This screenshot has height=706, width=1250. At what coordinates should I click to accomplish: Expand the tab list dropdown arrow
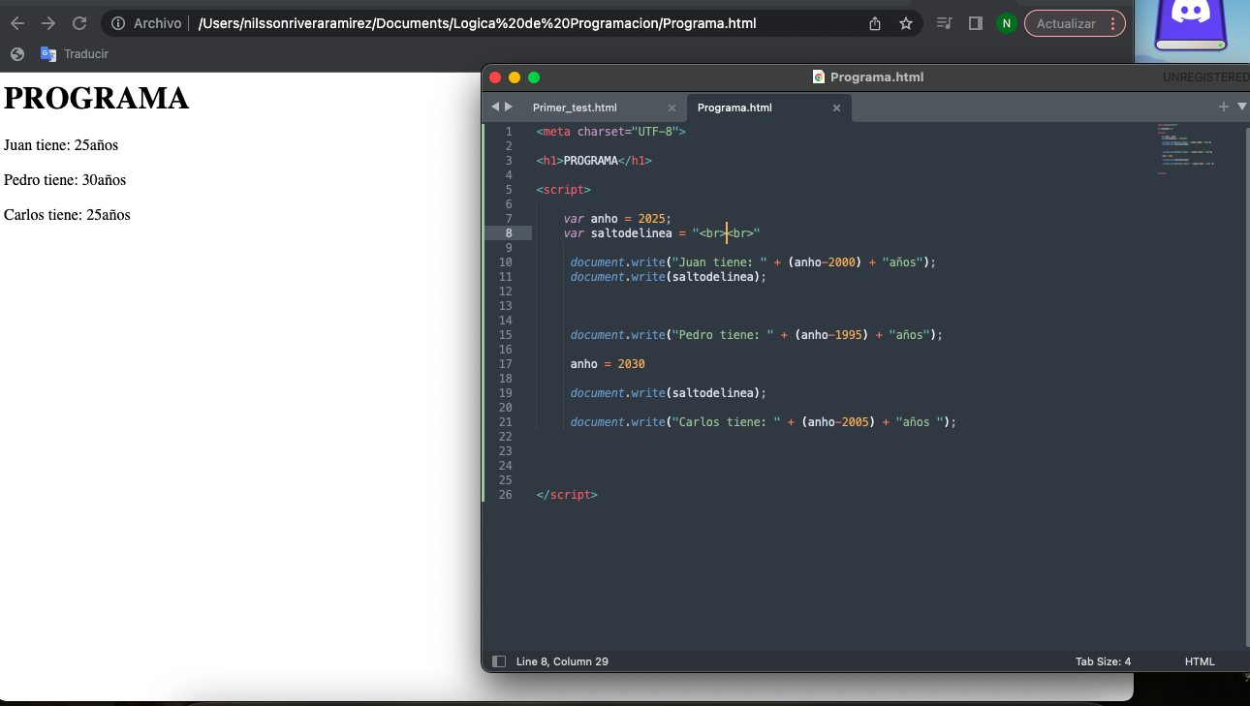1242,107
